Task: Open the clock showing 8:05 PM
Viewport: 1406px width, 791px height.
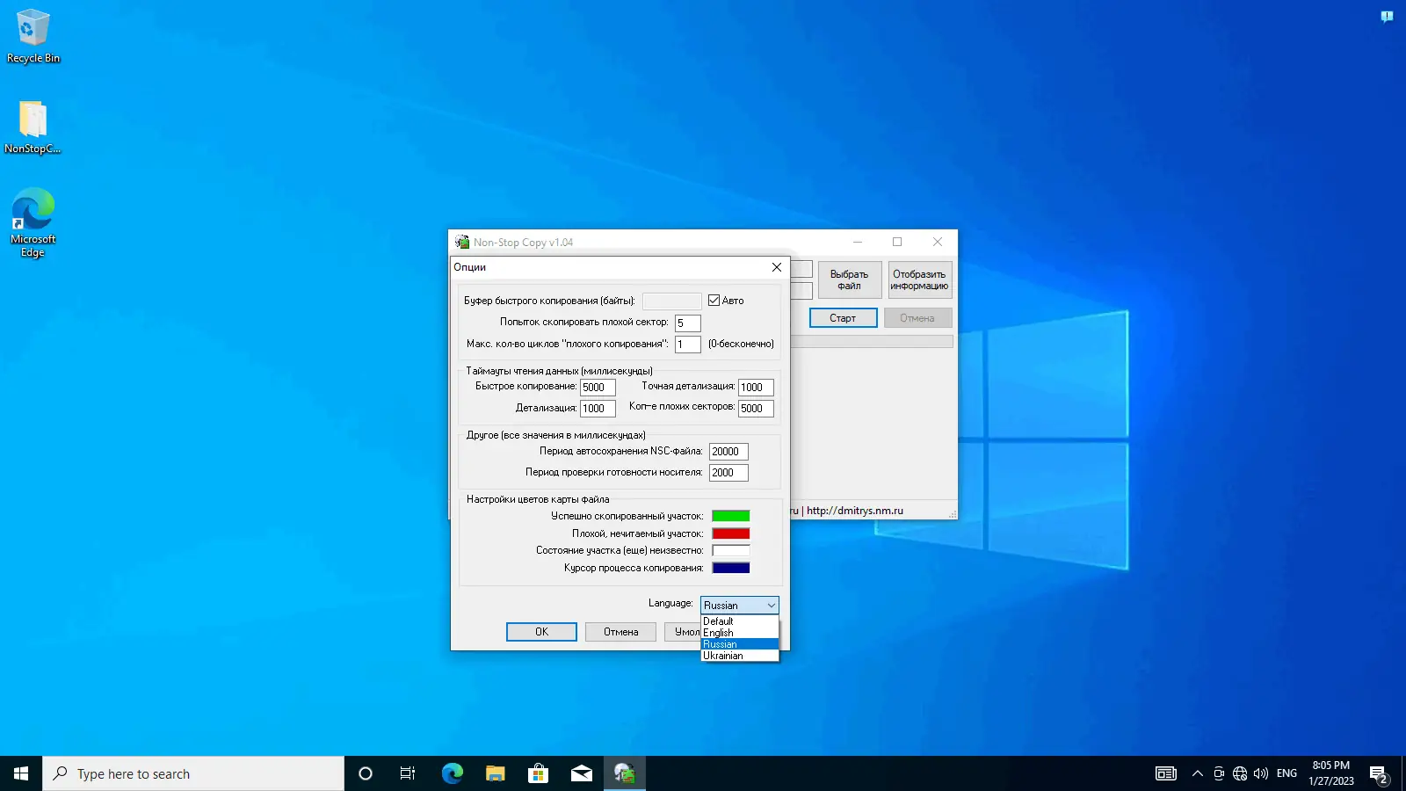Action: click(x=1330, y=773)
